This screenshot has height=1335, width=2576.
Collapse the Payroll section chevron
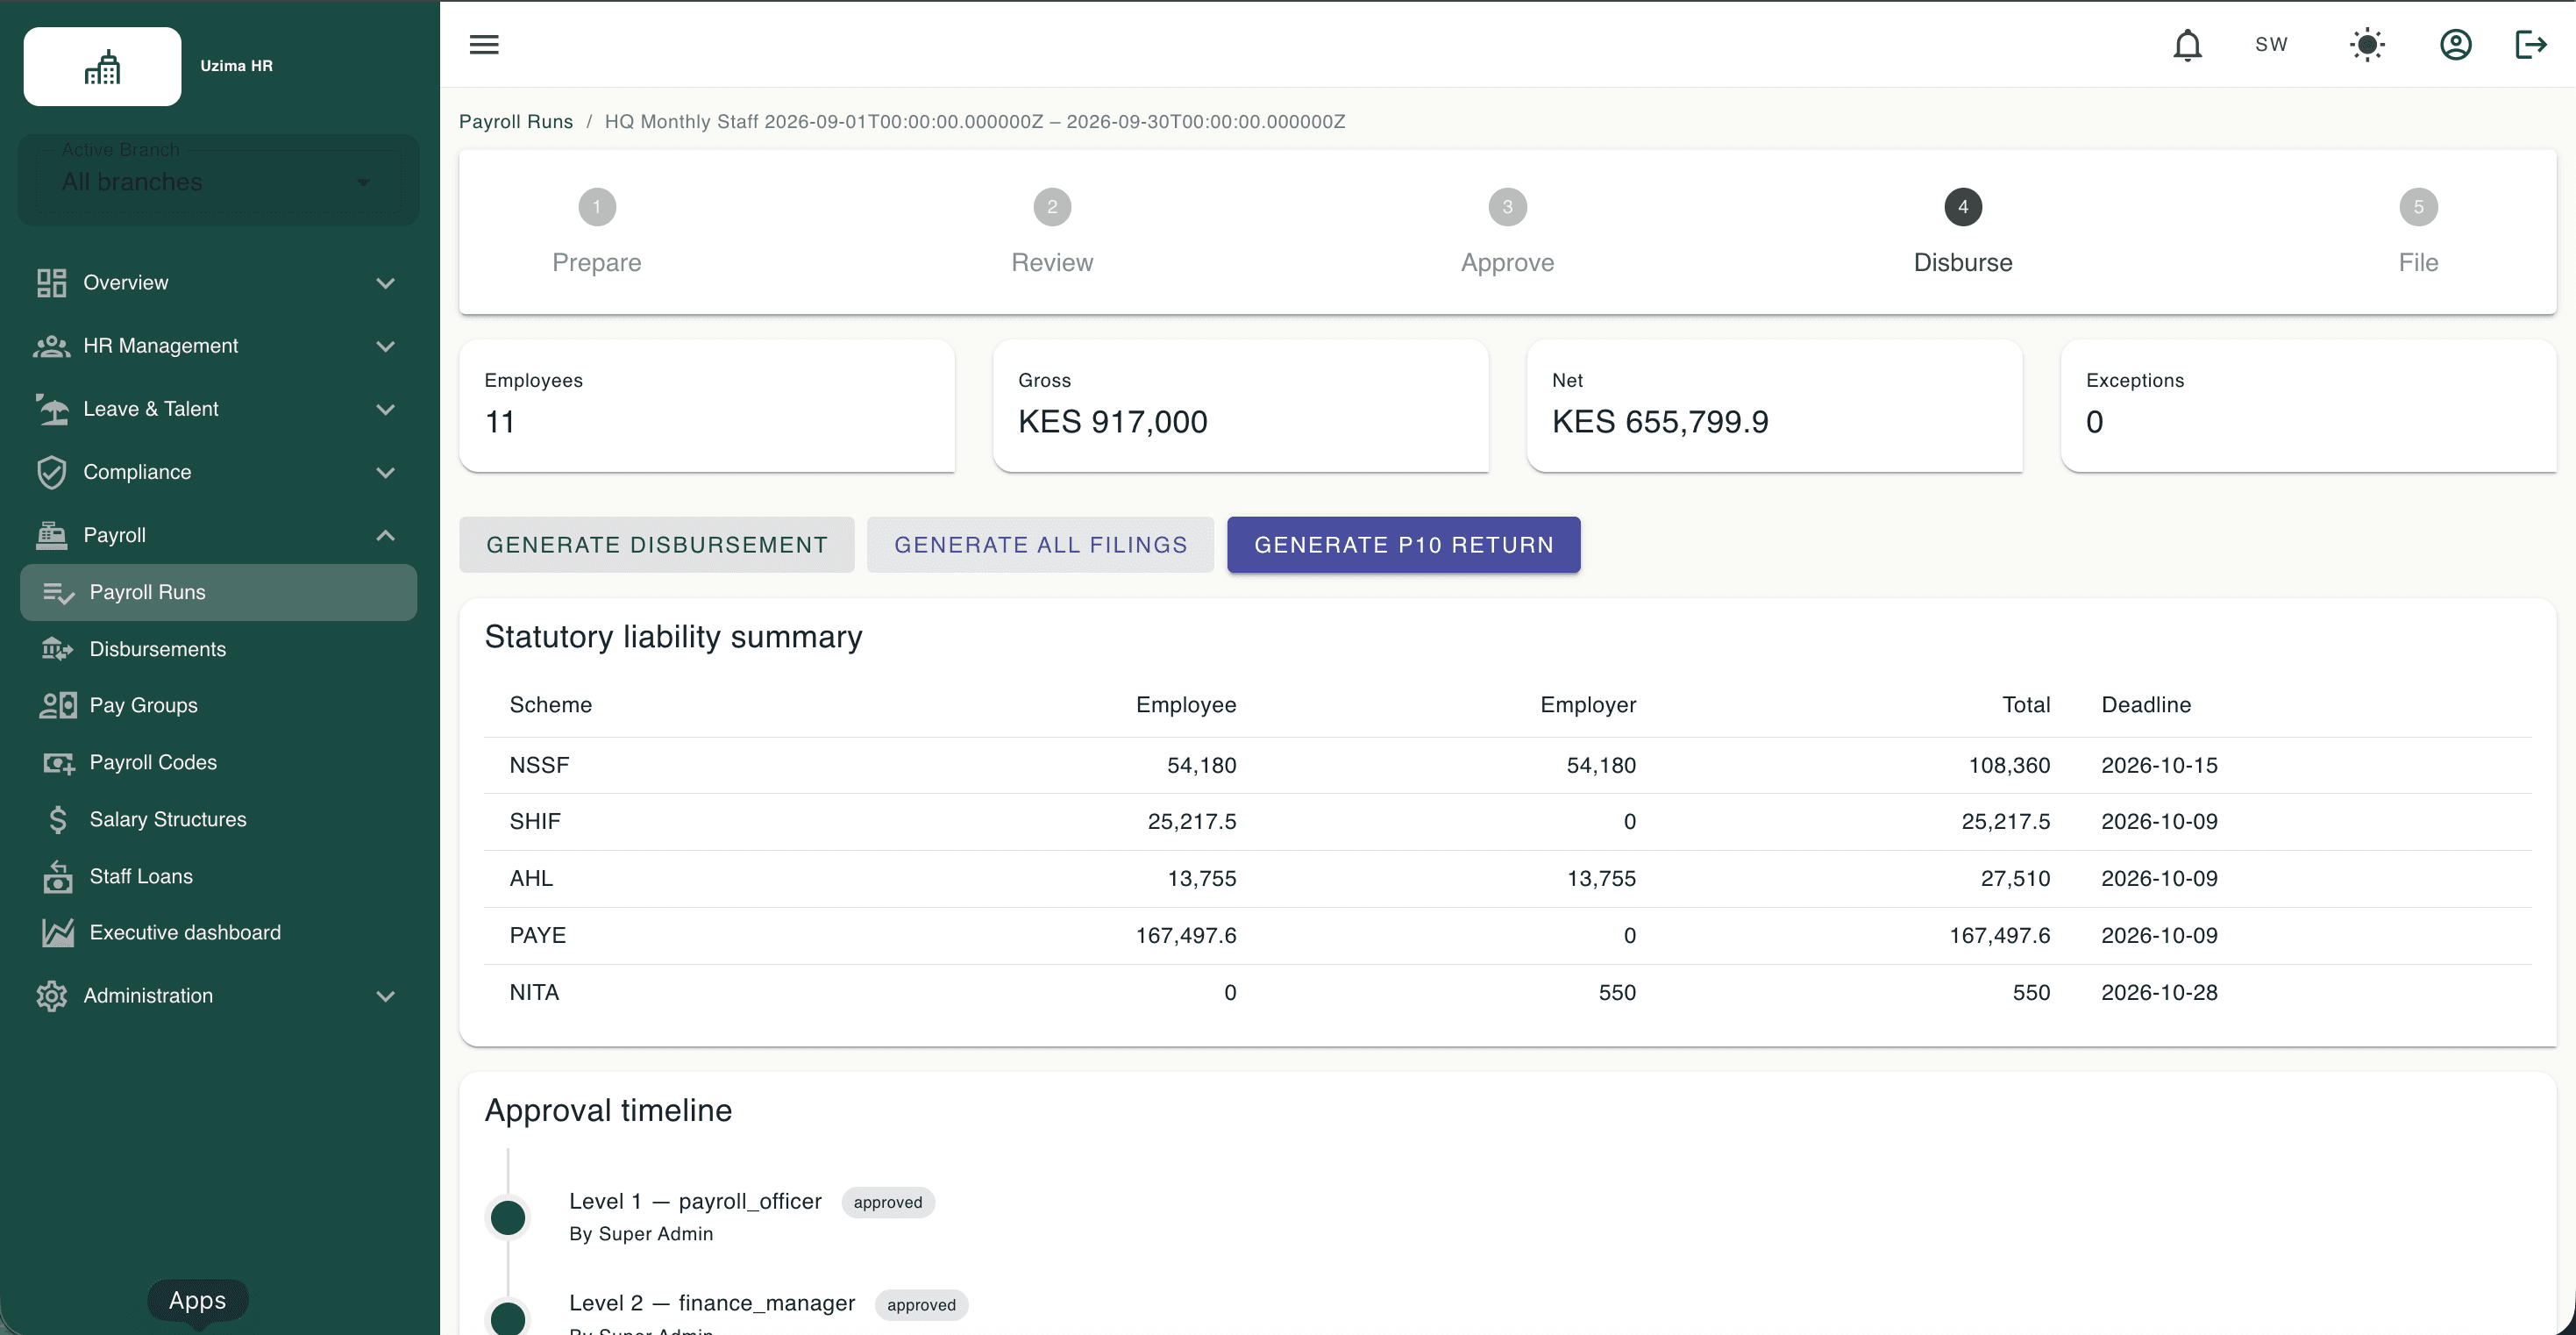pyautogui.click(x=385, y=535)
